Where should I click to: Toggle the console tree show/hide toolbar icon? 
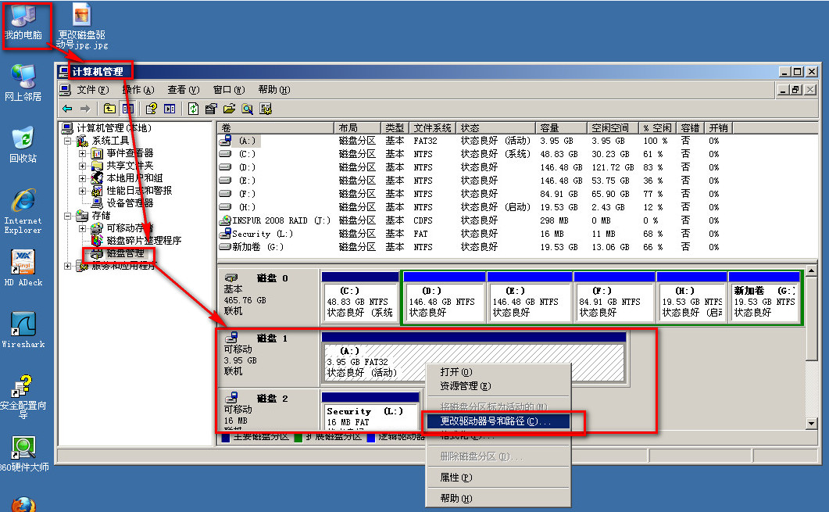[x=127, y=109]
